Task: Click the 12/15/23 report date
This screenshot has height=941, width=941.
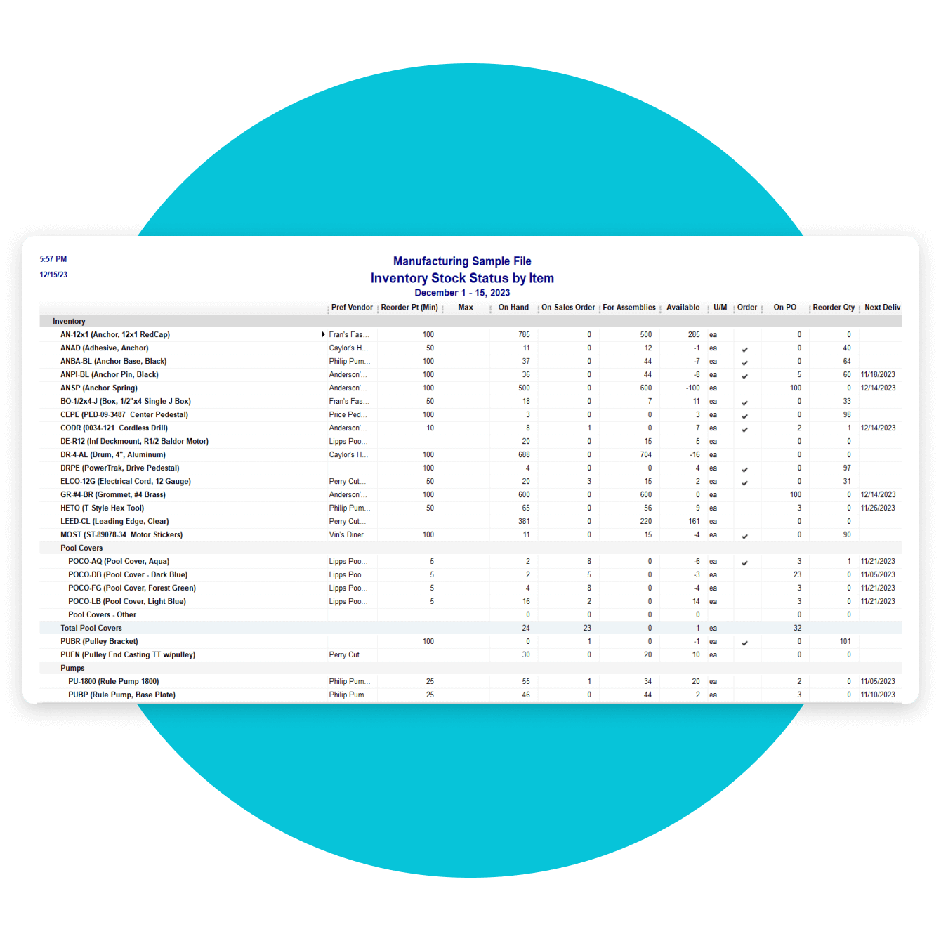Action: (53, 275)
